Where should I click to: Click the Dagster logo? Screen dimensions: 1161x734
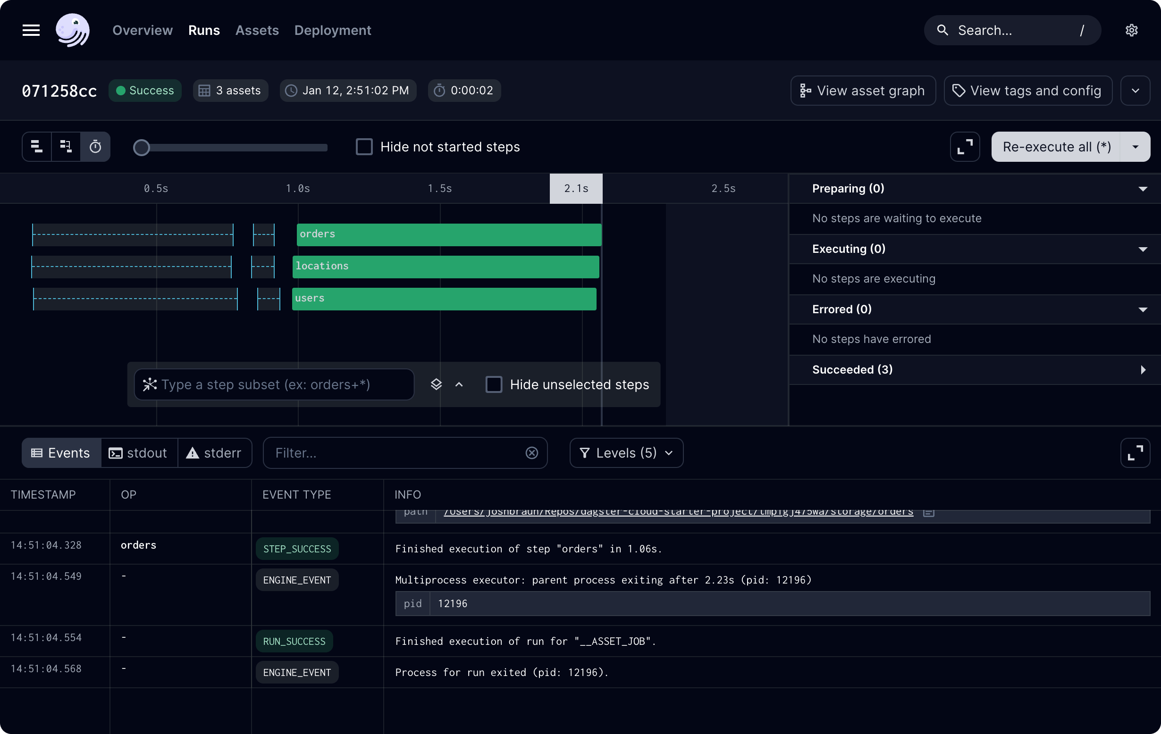(72, 30)
